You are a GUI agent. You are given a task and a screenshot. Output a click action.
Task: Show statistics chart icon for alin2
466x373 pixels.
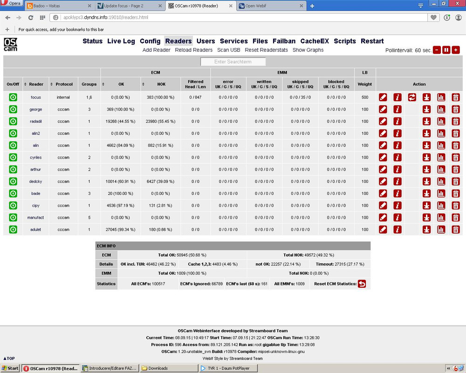tap(441, 133)
